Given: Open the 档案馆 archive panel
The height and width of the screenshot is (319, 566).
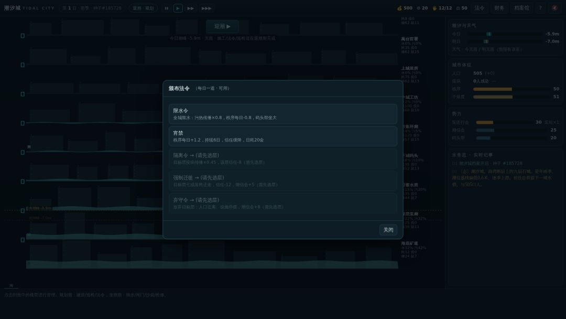Looking at the screenshot, I should [521, 8].
